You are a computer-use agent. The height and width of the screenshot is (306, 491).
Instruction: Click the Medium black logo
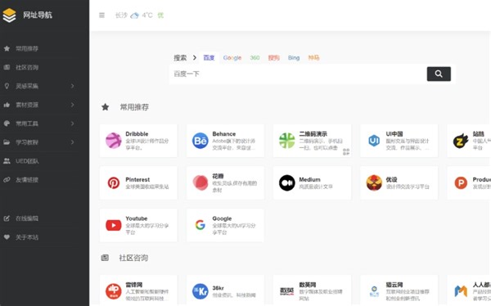click(x=287, y=182)
